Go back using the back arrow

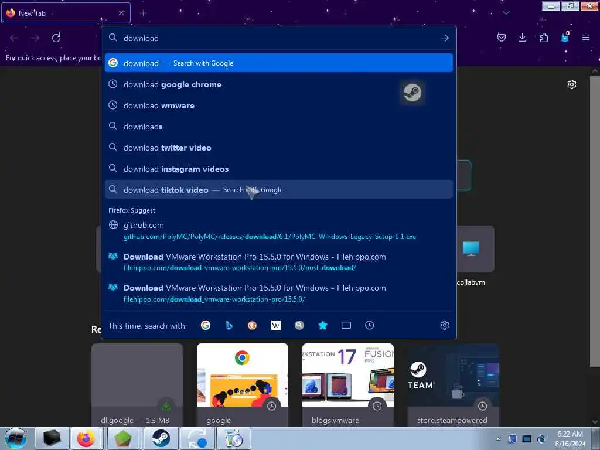[x=14, y=37]
